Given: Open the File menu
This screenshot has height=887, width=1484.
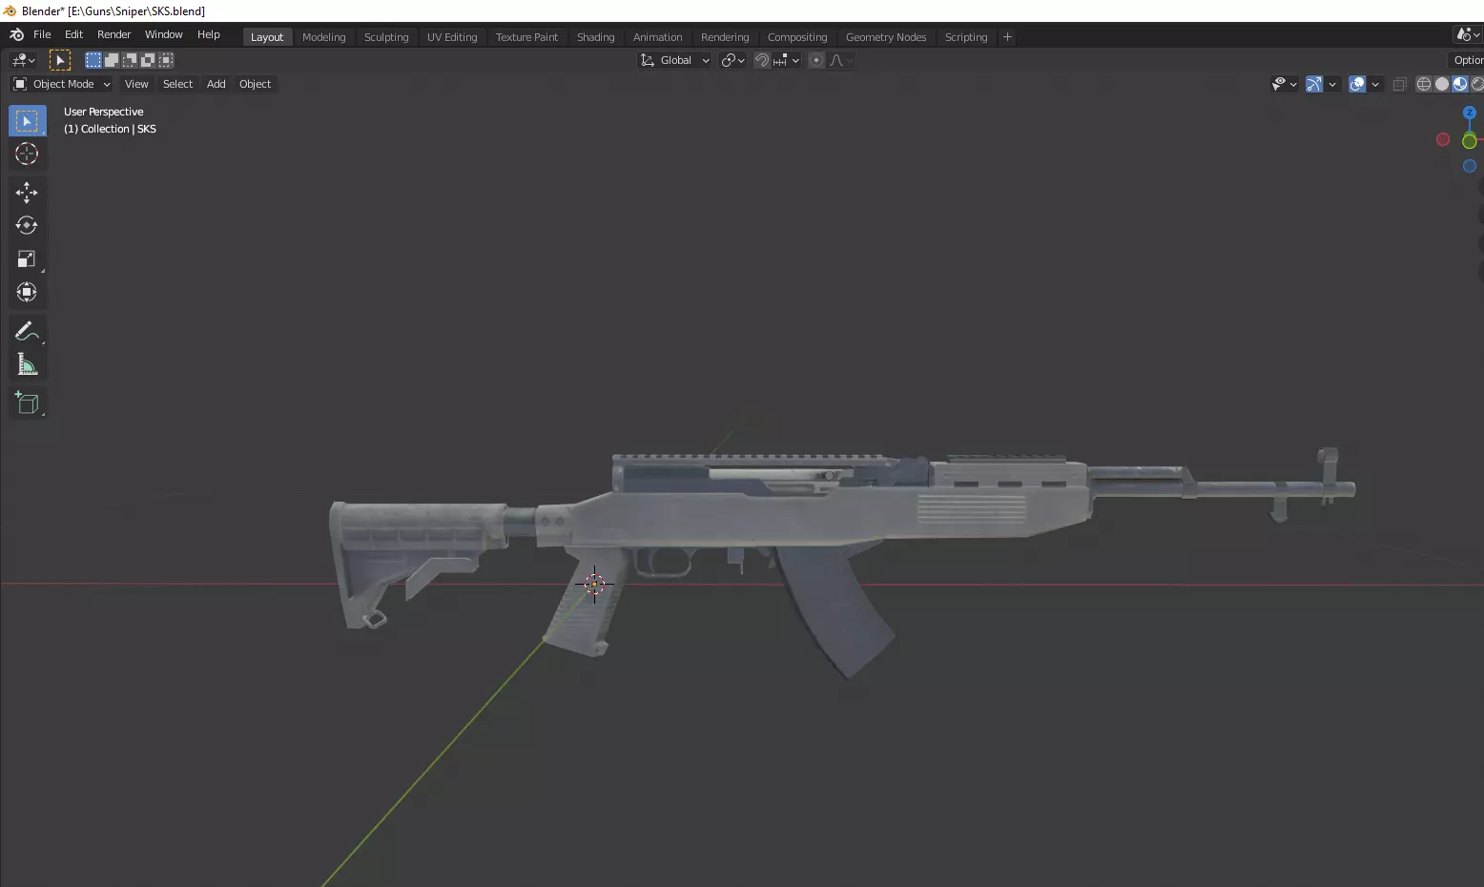Looking at the screenshot, I should (x=42, y=34).
